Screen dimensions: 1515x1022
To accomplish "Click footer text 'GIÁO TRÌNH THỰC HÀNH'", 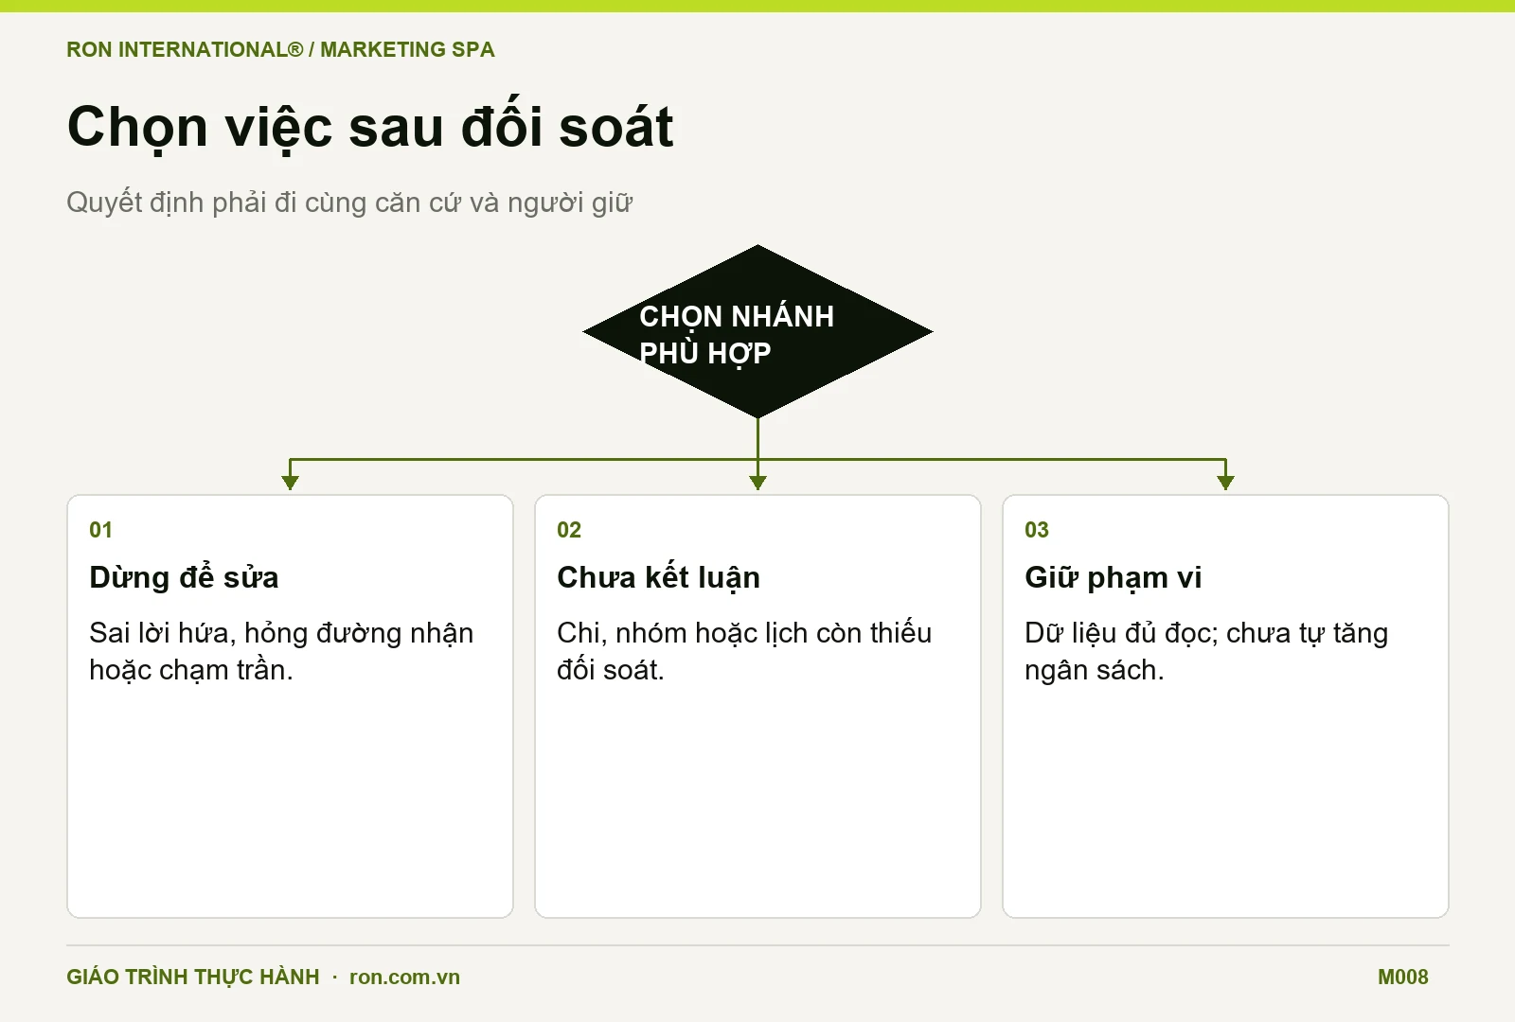I will [x=193, y=977].
